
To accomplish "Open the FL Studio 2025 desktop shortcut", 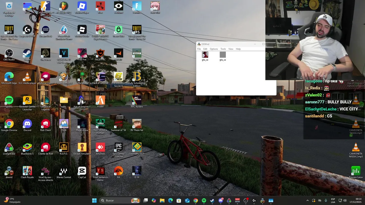I will 64,7.
